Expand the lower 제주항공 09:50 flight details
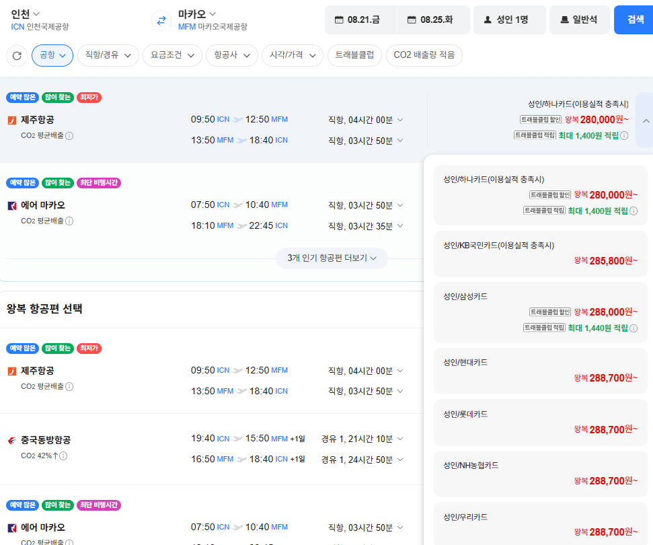The height and width of the screenshot is (545, 653). tap(399, 371)
